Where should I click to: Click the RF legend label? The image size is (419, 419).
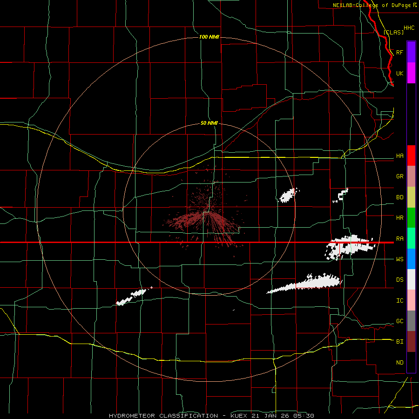(x=399, y=52)
